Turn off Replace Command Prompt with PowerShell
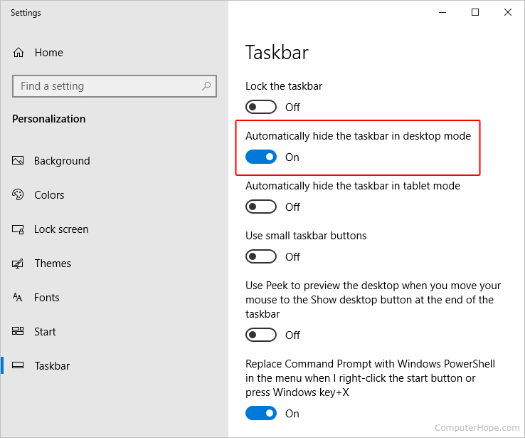 [x=261, y=413]
